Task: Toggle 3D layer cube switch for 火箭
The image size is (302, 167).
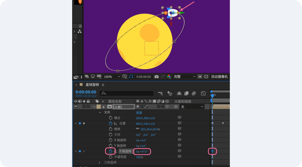Action: (167, 107)
